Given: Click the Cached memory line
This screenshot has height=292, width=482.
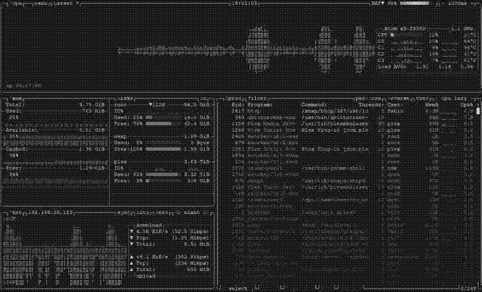Looking at the screenshot, I should pyautogui.click(x=55, y=149).
